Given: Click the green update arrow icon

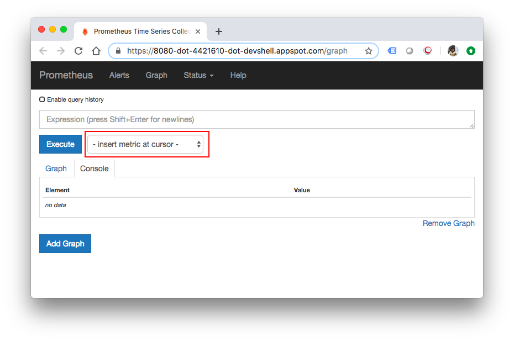Looking at the screenshot, I should [x=471, y=51].
